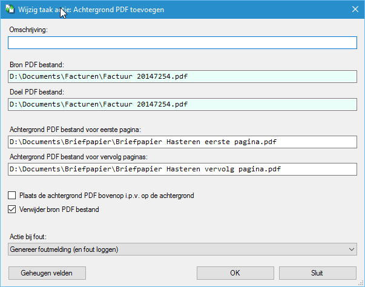Click the dropdown arrow beside Genereer foutmelding
365x287 pixels.
[352, 249]
